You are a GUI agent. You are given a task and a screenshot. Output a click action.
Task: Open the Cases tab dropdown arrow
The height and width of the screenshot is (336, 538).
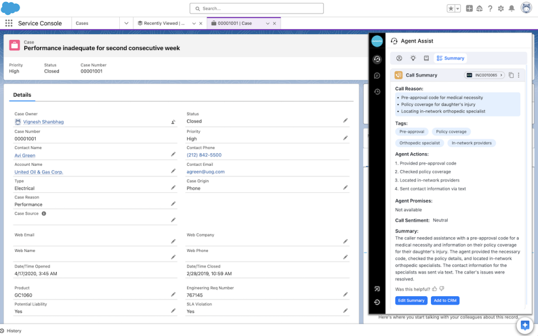126,23
